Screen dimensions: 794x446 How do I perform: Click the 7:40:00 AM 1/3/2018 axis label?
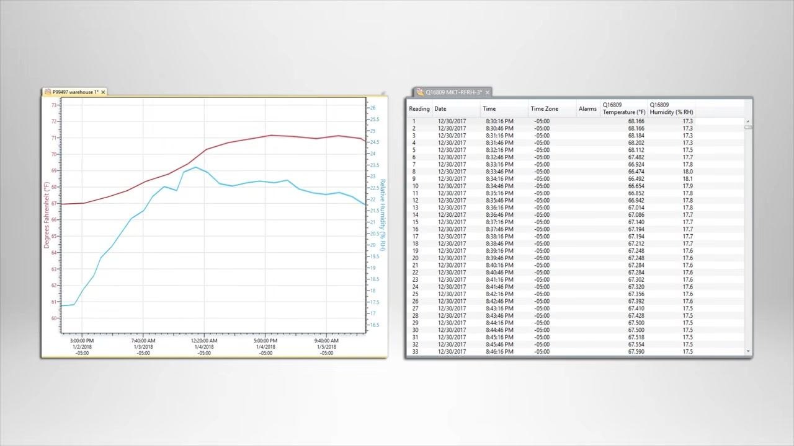coord(143,347)
